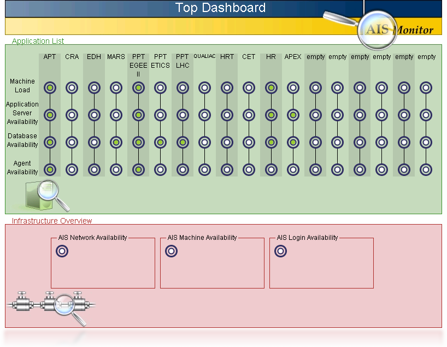Click the AIS Monitor magnifier logo
The width and height of the screenshot is (447, 347).
pyautogui.click(x=377, y=30)
